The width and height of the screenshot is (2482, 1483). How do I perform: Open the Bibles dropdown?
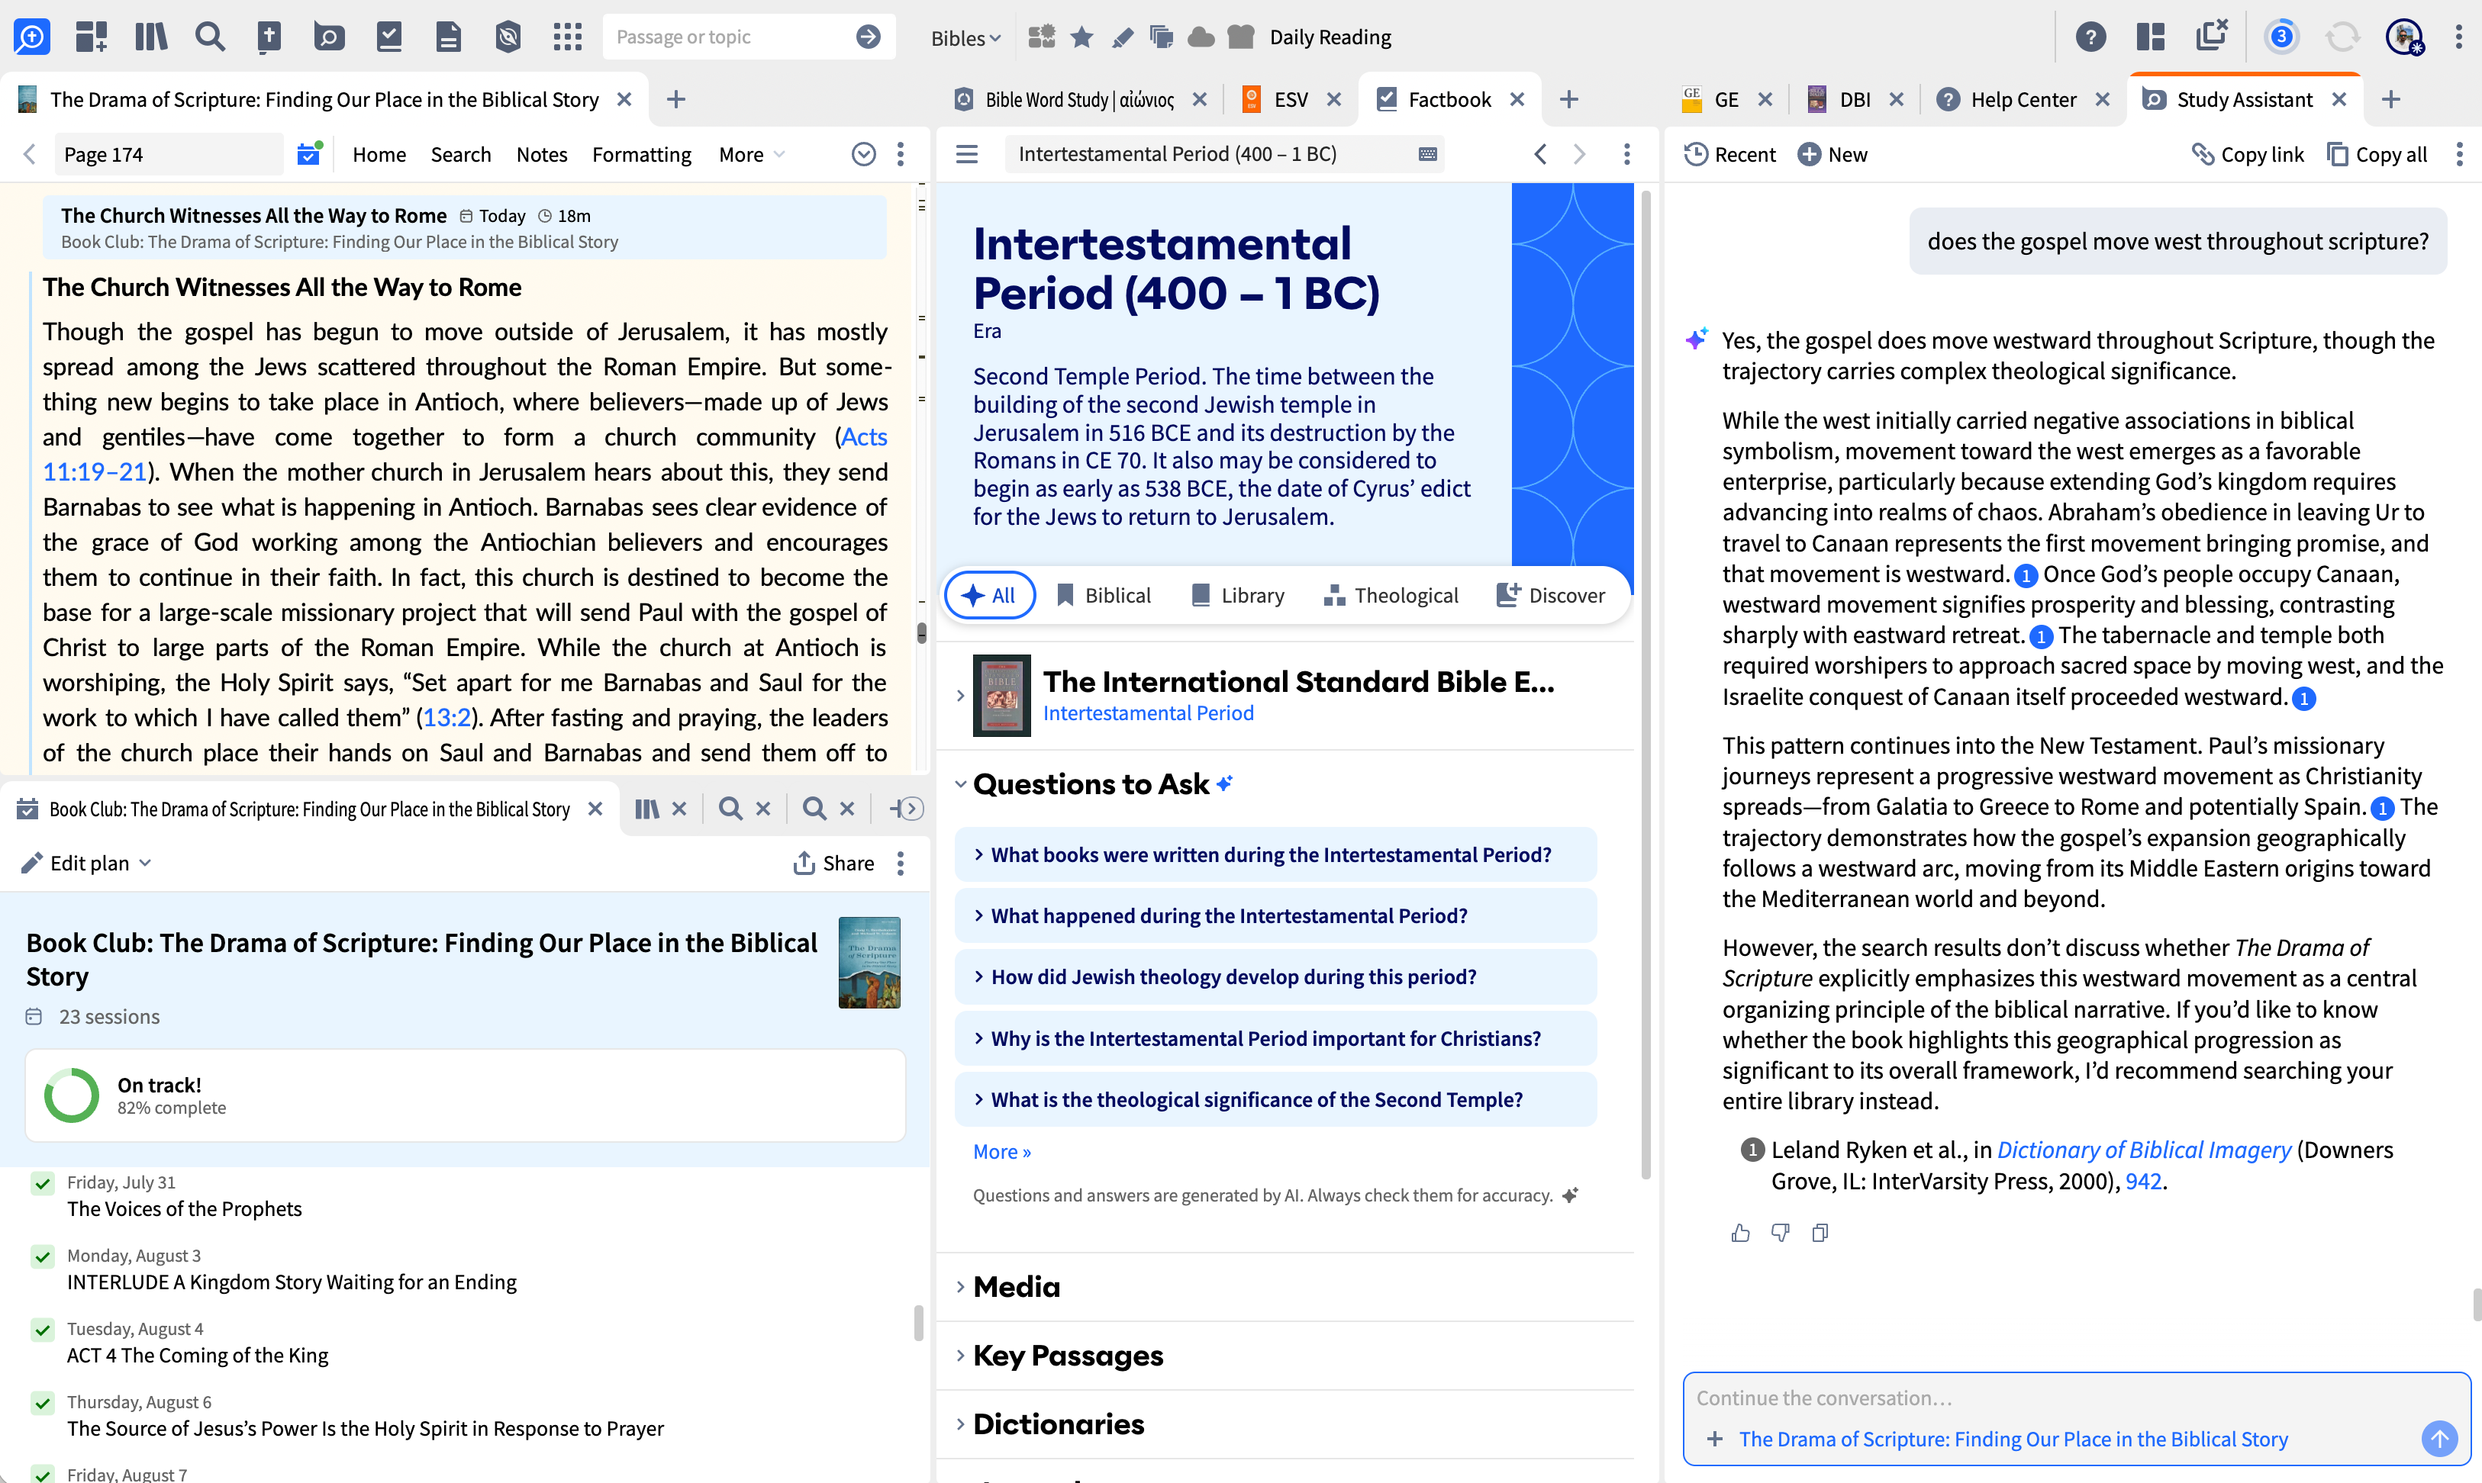(965, 37)
